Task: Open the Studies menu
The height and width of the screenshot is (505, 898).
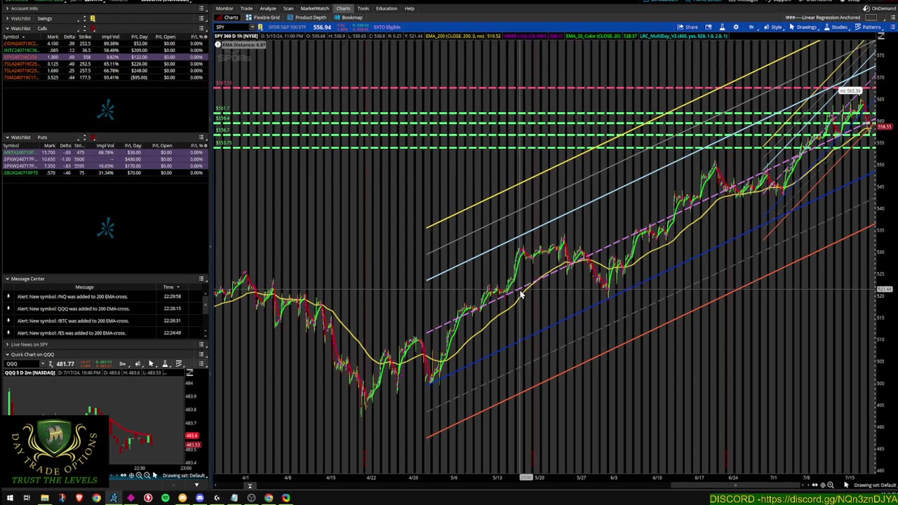Action: coord(836,27)
